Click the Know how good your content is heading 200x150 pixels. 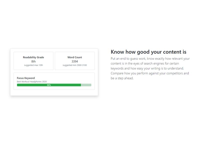[x=148, y=52]
